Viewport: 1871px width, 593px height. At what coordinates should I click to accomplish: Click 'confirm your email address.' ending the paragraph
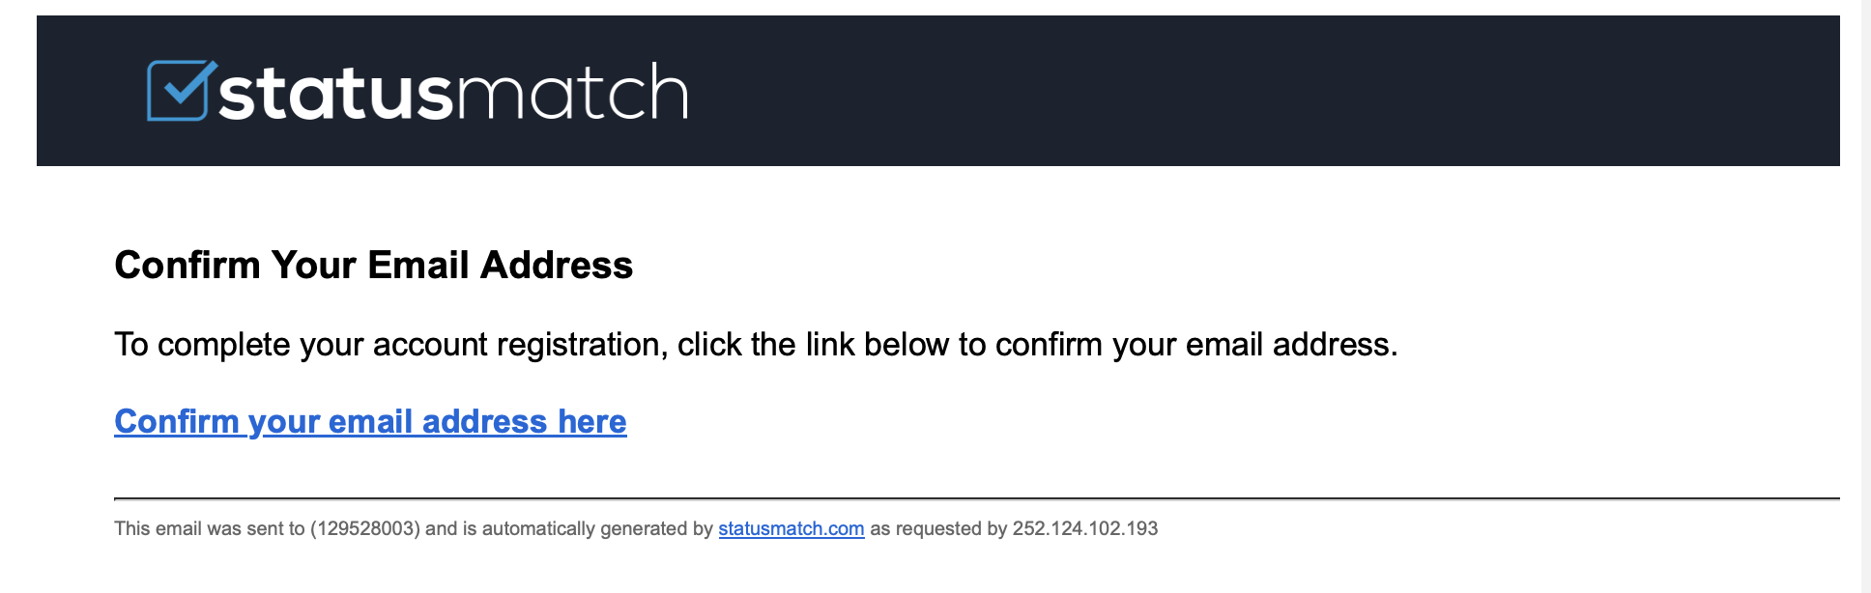point(1196,345)
